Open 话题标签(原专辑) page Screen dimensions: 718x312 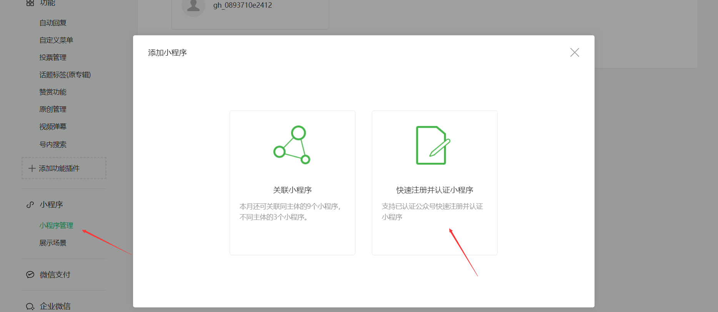(65, 75)
